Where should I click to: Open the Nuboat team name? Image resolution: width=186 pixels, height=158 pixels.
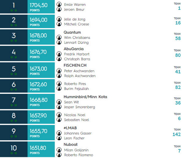click(71, 144)
